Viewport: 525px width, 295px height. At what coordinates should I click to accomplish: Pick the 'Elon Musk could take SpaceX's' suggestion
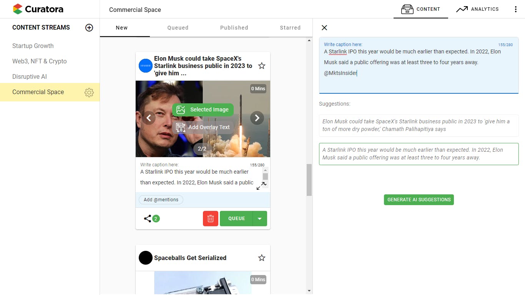click(419, 125)
